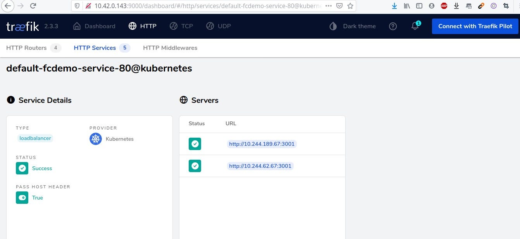Click the True pass host header text
Viewport: 520px width, 239px height.
click(x=38, y=198)
